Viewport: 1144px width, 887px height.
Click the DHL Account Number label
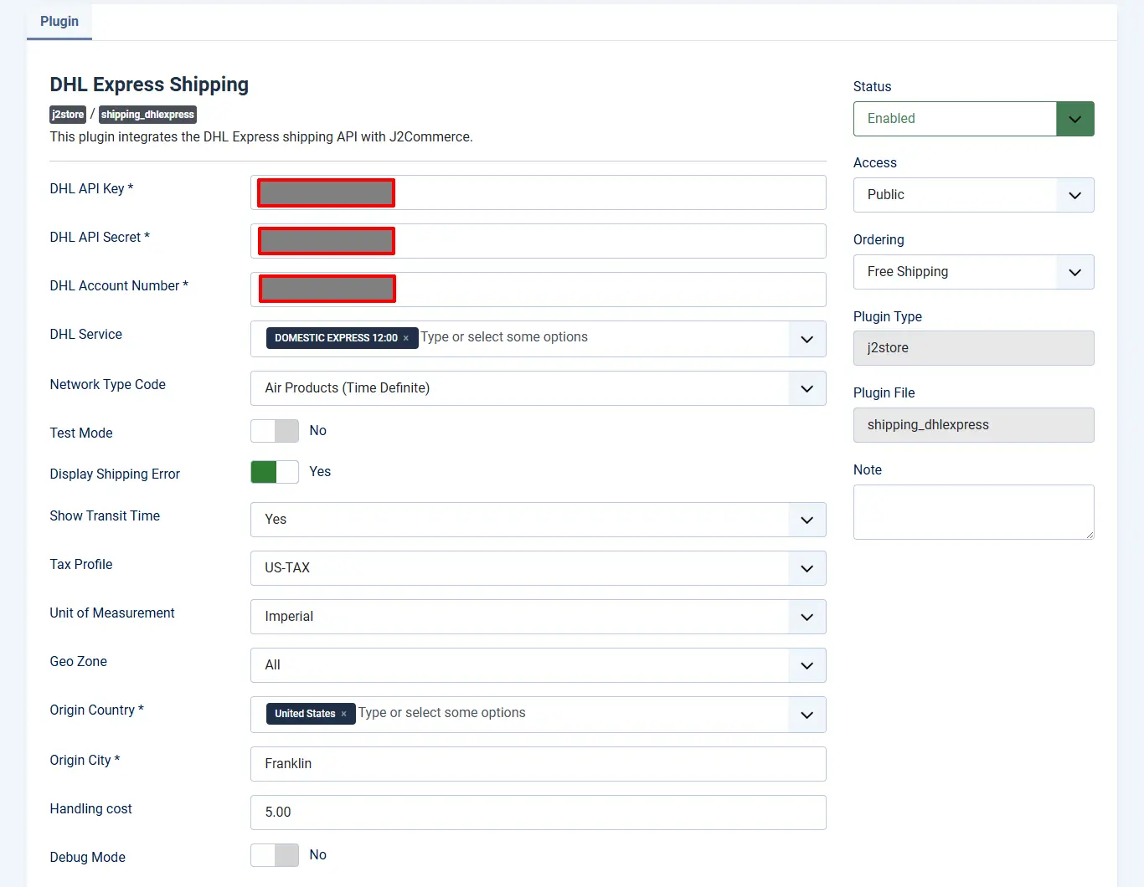[x=119, y=286]
